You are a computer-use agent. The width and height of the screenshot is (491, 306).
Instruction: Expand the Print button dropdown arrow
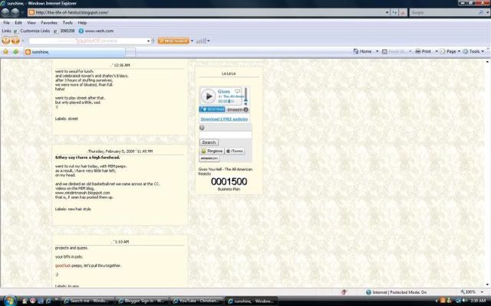click(437, 51)
